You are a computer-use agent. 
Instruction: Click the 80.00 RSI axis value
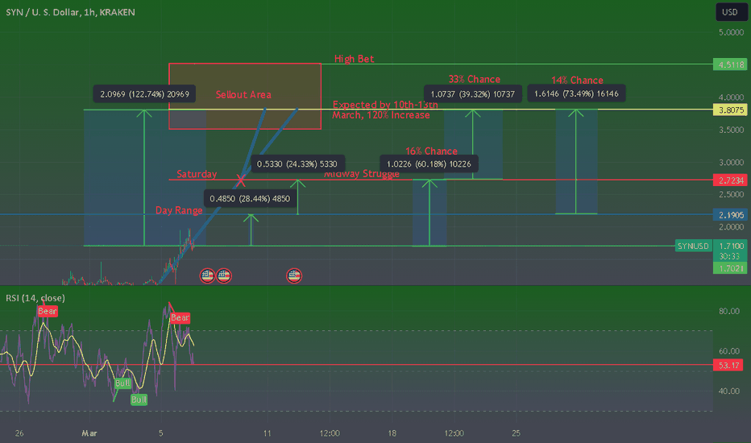729,311
